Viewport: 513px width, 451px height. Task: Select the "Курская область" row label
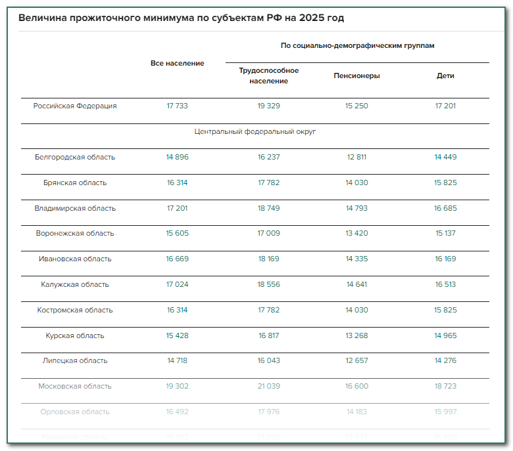click(x=75, y=335)
